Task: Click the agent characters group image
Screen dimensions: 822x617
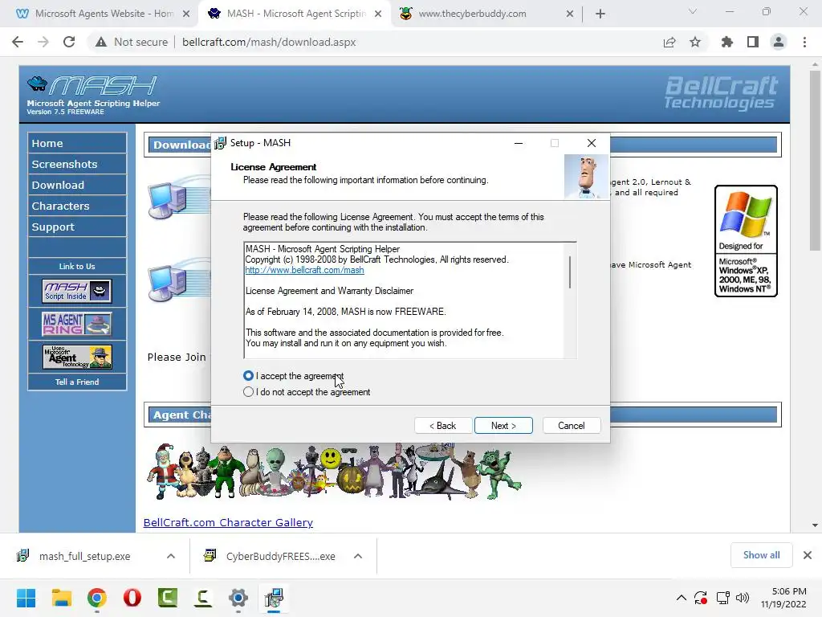Action: 334,471
